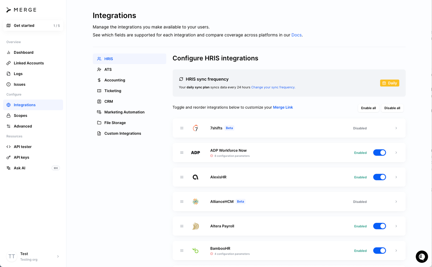The image size is (432, 267).
Task: Click the Enable all button
Action: click(368, 108)
